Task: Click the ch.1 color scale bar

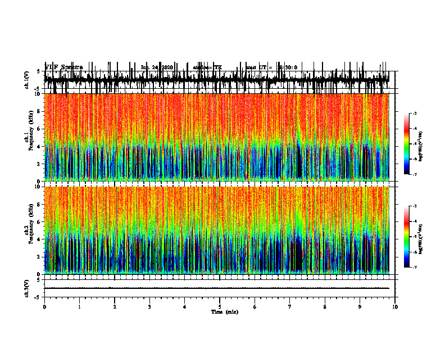Action: (407, 144)
